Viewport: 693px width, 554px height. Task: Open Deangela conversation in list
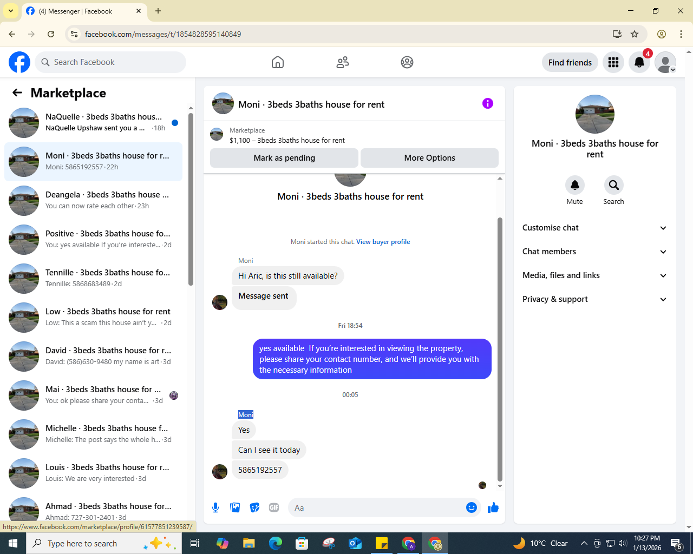93,201
